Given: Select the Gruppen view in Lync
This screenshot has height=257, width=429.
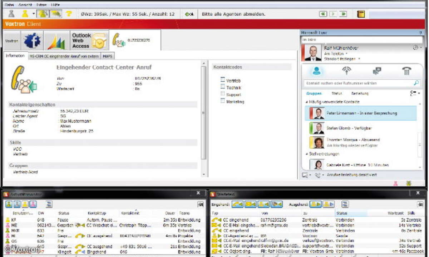Looking at the screenshot, I should 314,94.
